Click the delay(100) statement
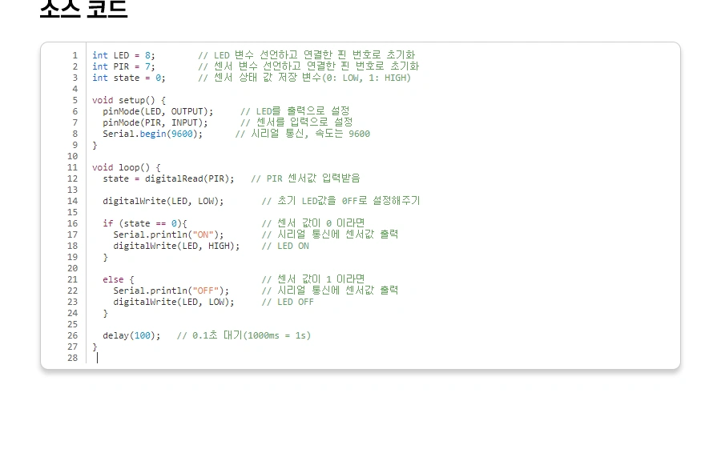Image resolution: width=721 pixels, height=473 pixels. click(x=131, y=335)
